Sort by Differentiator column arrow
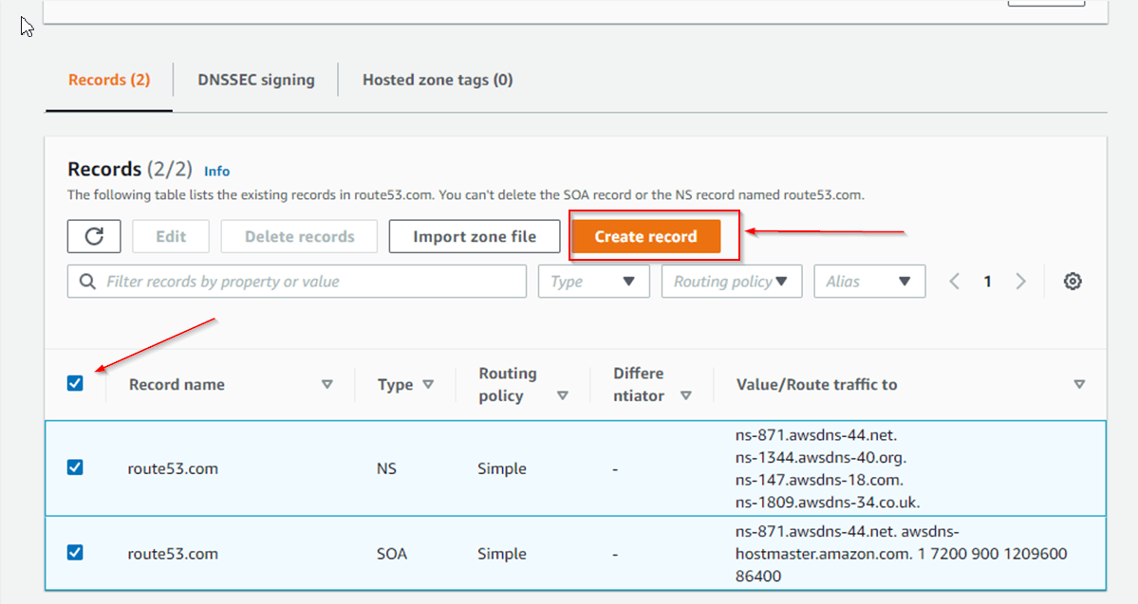 tap(685, 395)
